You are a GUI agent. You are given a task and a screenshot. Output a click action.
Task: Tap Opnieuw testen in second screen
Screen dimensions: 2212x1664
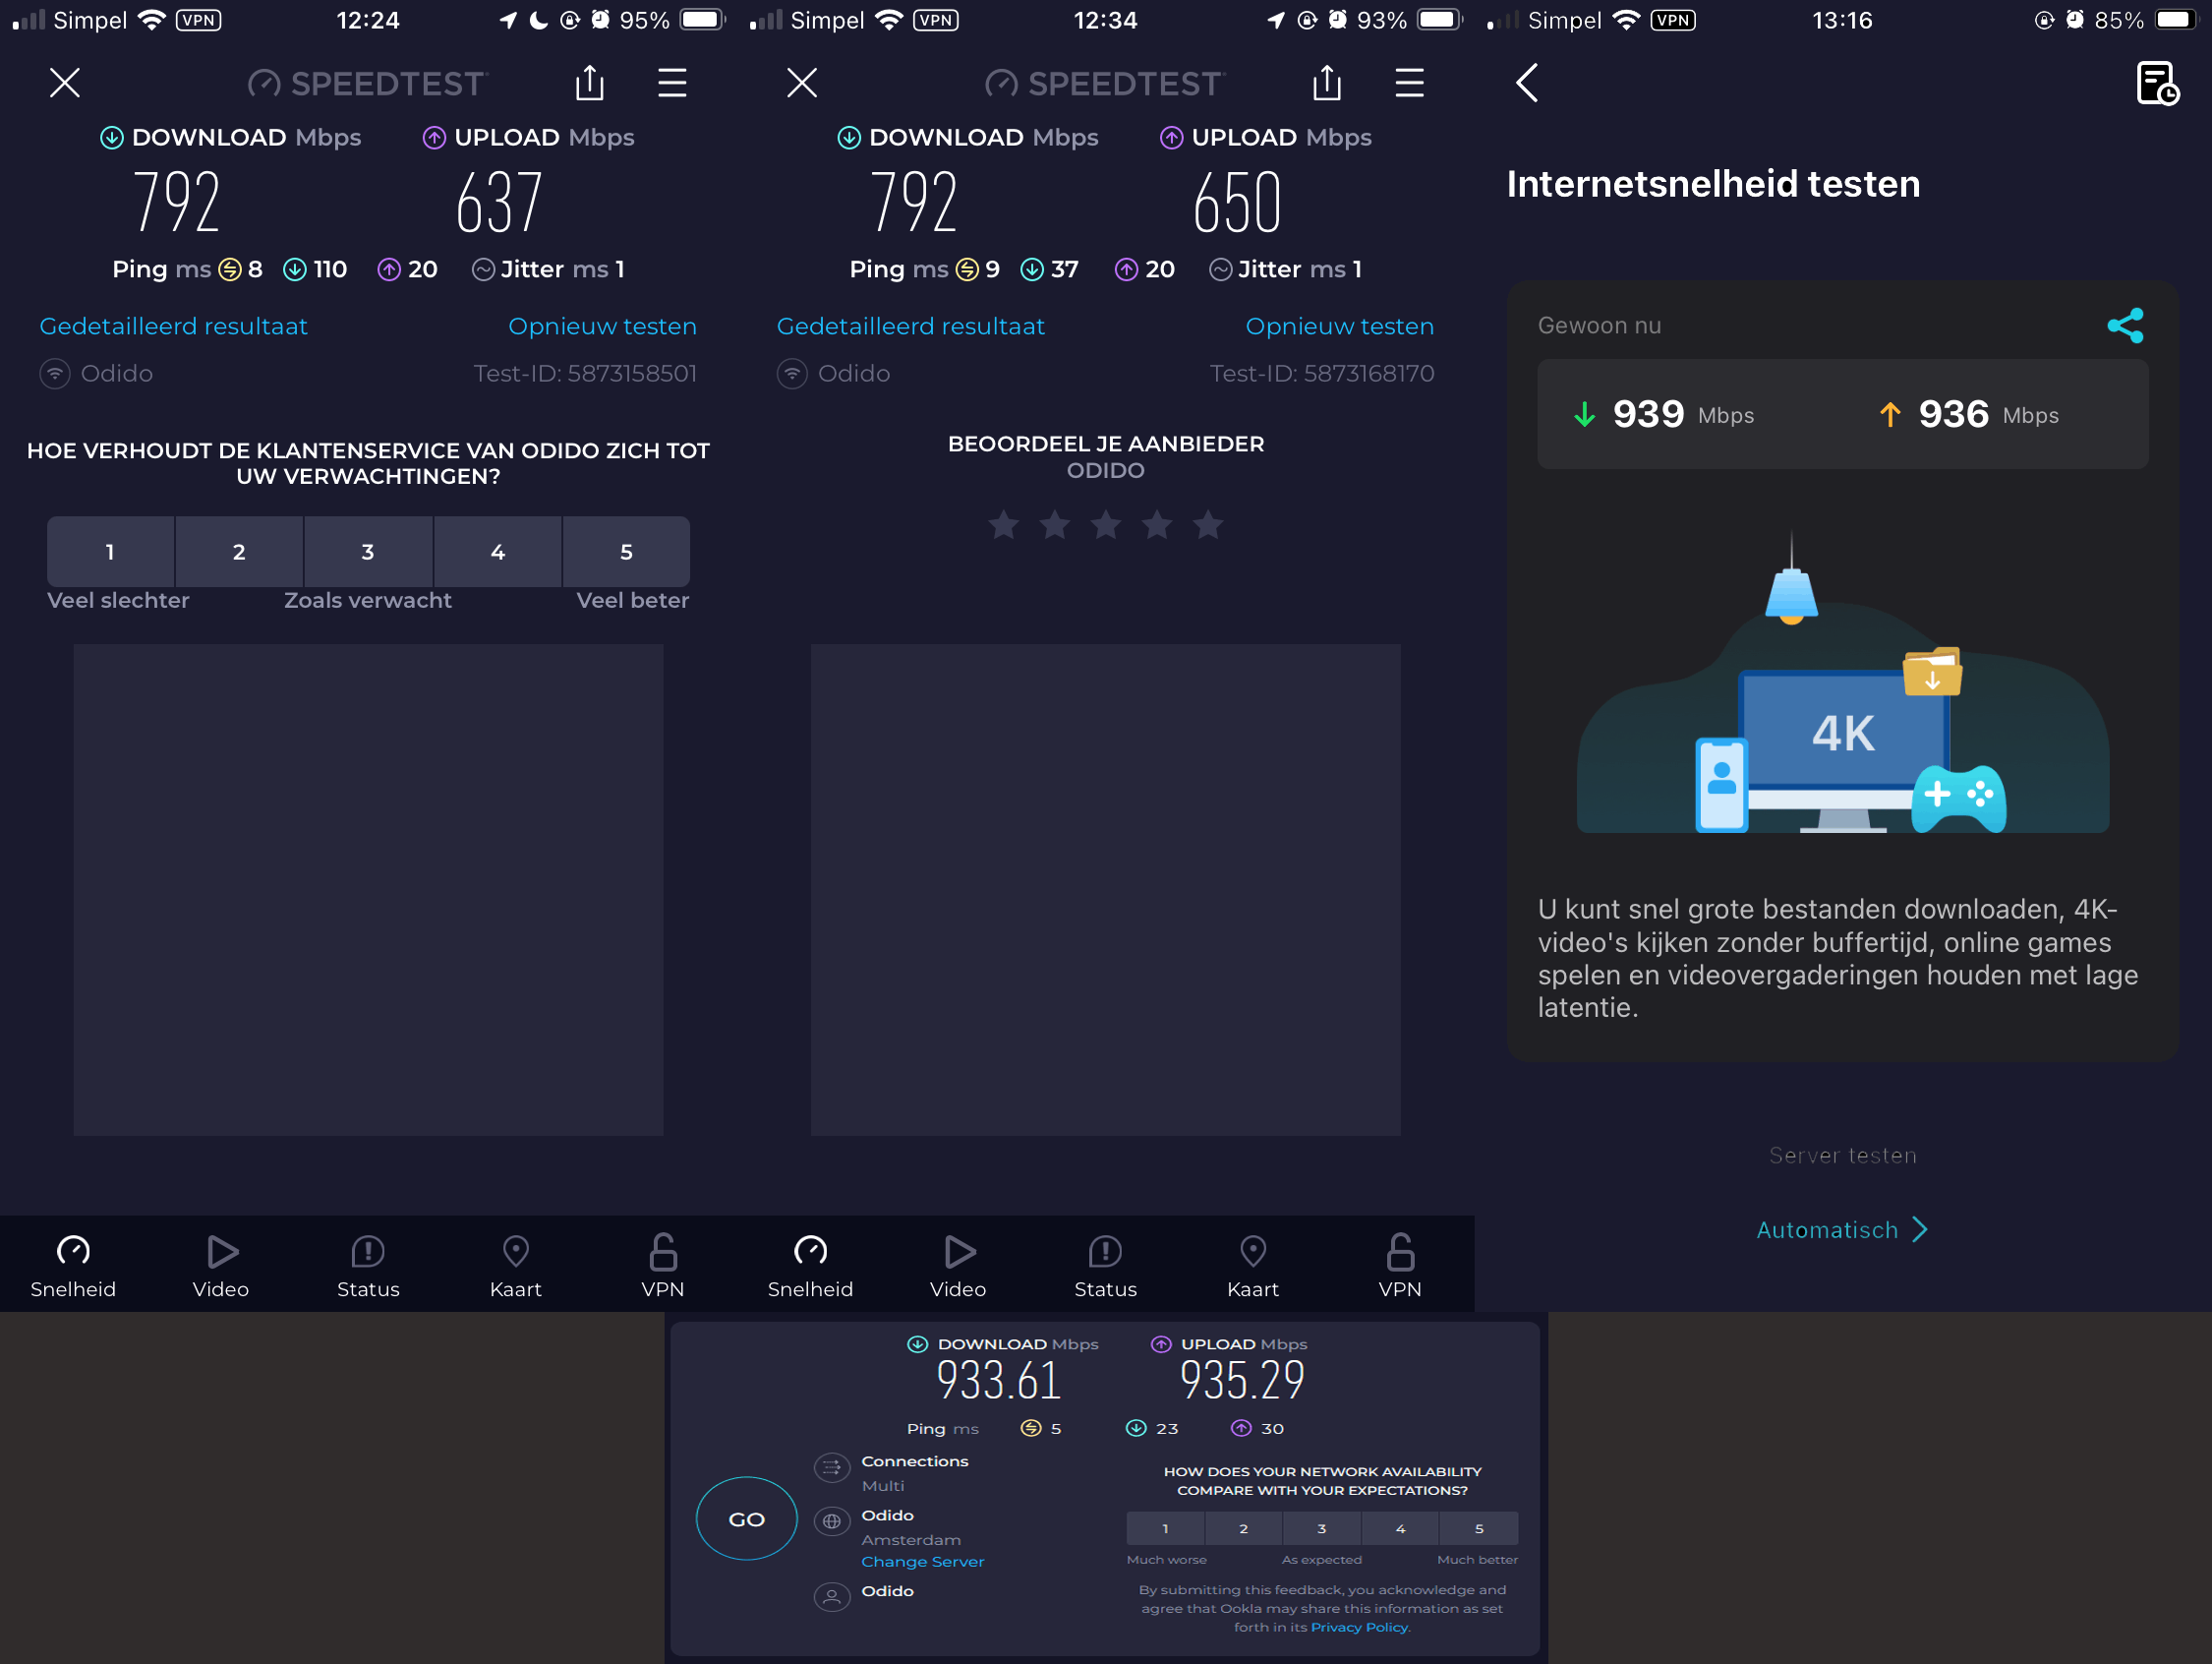tap(1339, 327)
